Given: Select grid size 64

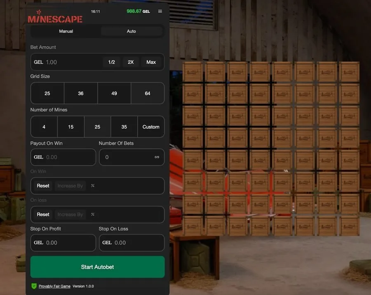Looking at the screenshot, I should pos(148,93).
